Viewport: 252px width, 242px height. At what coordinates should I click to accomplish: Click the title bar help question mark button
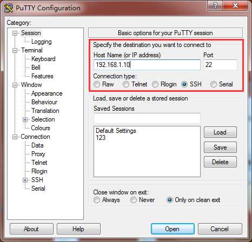click(x=215, y=5)
